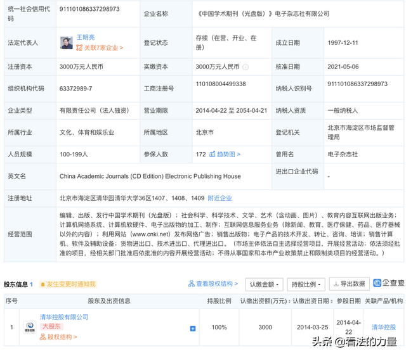Select staff size 100-199人 value
This screenshot has width=406, height=356.
click(x=74, y=155)
